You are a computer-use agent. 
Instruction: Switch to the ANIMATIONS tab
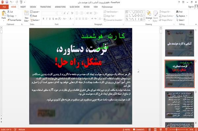pyautogui.click(x=60, y=7)
